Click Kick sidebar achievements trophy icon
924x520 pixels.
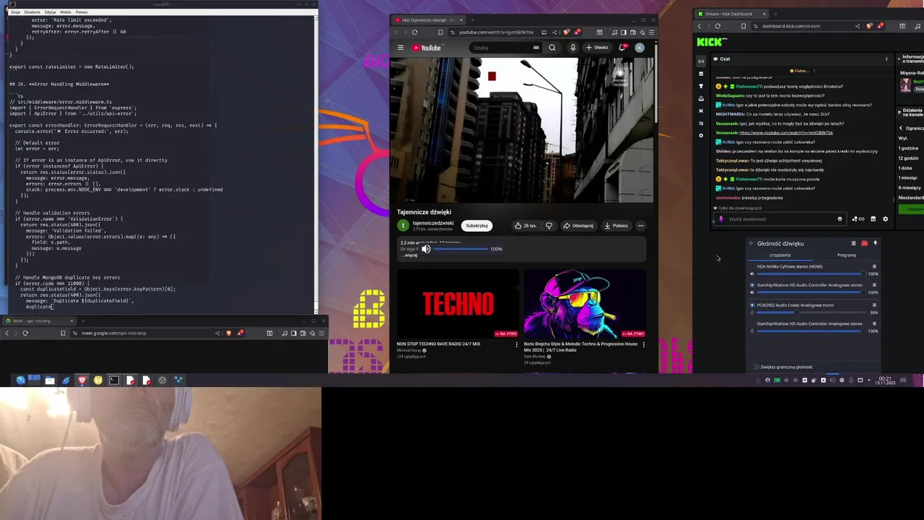pos(701,86)
